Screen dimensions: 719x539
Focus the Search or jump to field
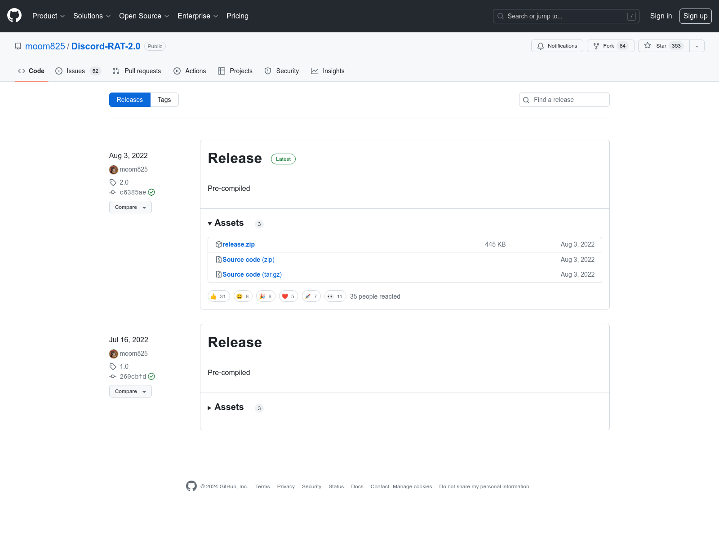pos(566,16)
